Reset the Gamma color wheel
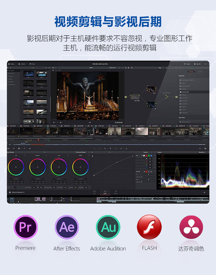Screen dimensions: 216x275 tap(46, 155)
